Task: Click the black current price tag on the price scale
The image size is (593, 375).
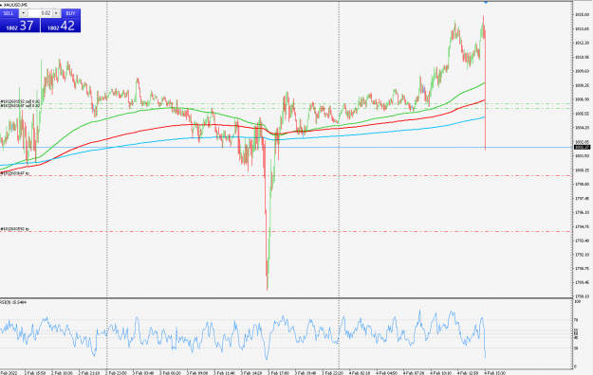Action: [x=583, y=148]
